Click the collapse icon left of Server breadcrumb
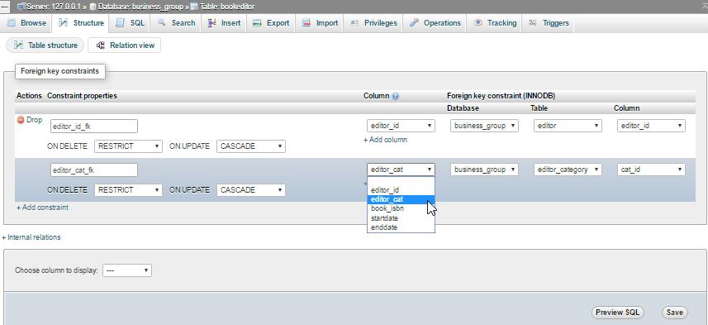This screenshot has width=708, height=325. (x=6, y=7)
